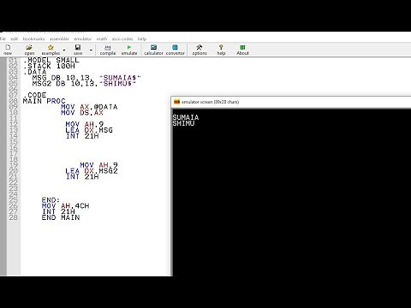Click the .MODEL SMALL code line
The image size is (411, 308).
51,60
